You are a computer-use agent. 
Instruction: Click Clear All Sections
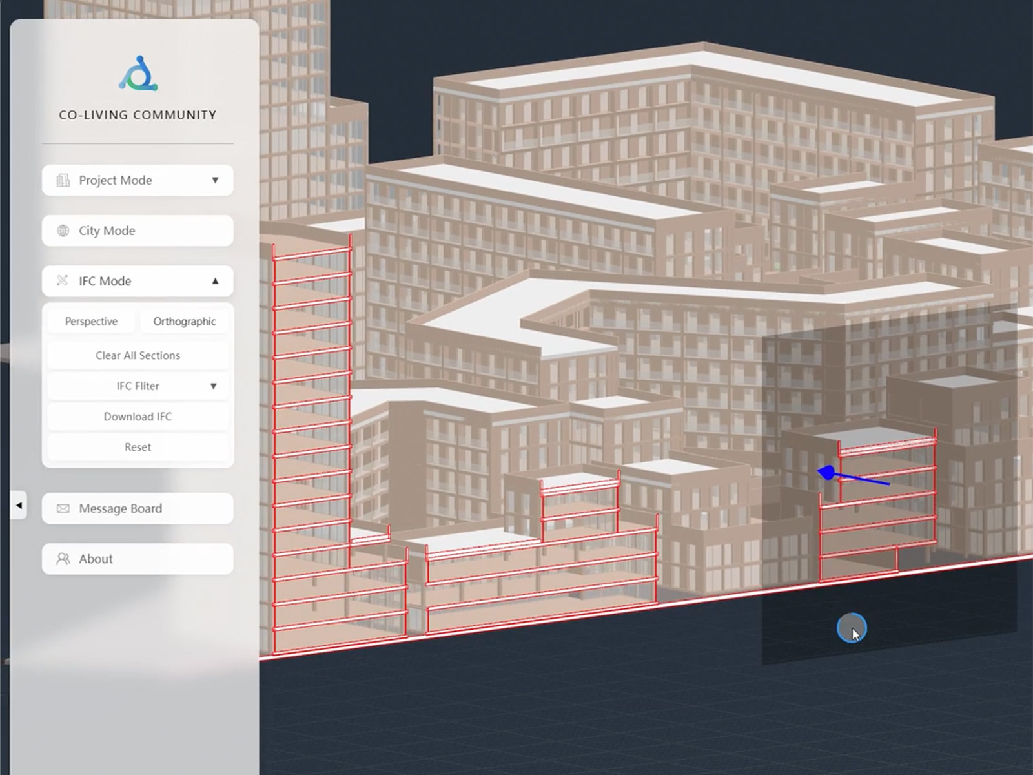(138, 355)
